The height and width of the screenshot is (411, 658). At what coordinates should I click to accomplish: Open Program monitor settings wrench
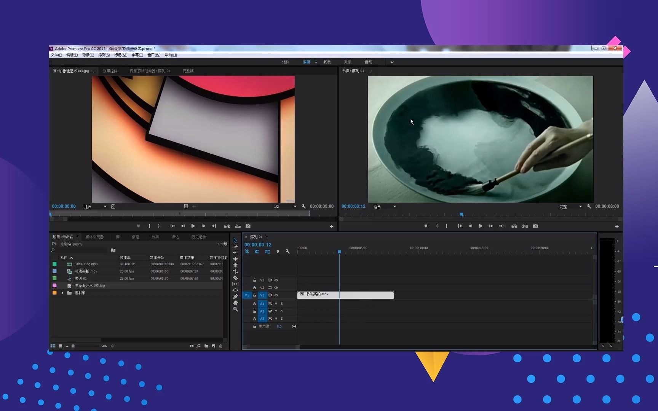589,206
